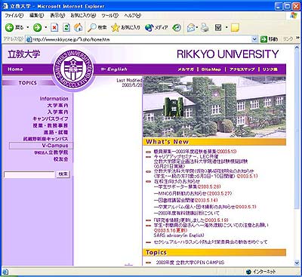Click the Internet zone globe in status bar
Image resolution: width=302 pixels, height=277 pixels.
click(x=249, y=272)
